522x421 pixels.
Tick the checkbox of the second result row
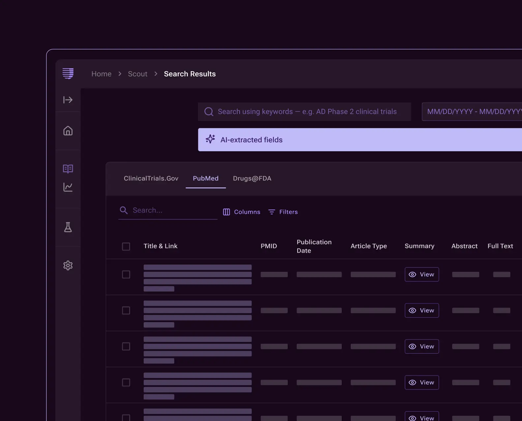[126, 310]
